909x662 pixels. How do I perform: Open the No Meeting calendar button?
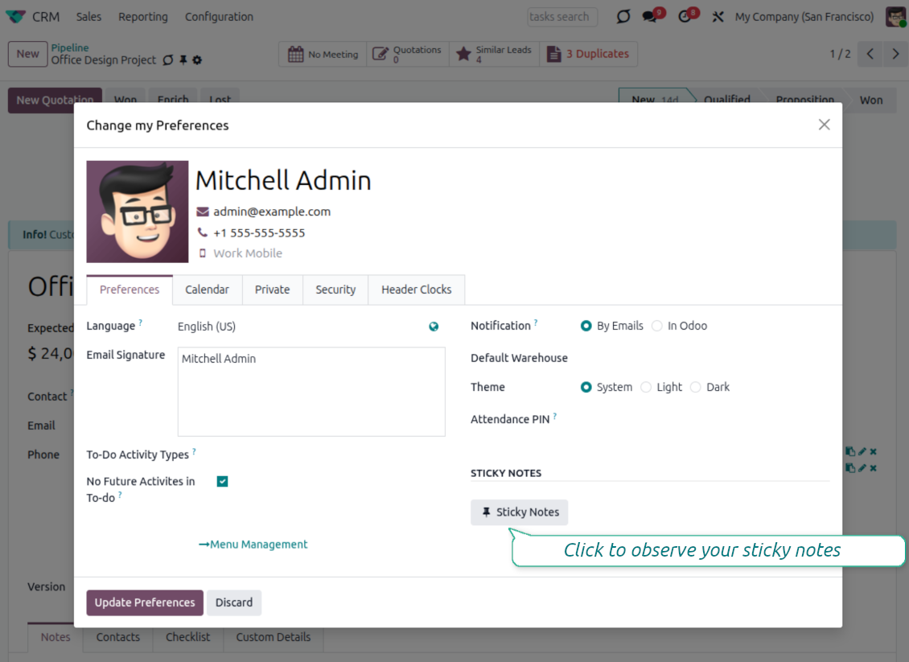(323, 54)
